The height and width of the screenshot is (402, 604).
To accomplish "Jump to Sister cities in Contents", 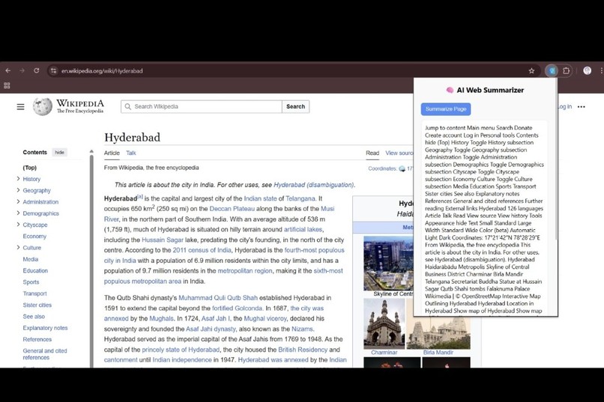I will (x=37, y=305).
